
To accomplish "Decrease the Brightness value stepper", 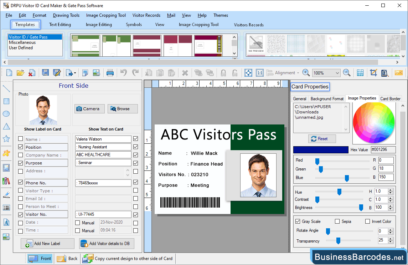I will pos(390,209).
